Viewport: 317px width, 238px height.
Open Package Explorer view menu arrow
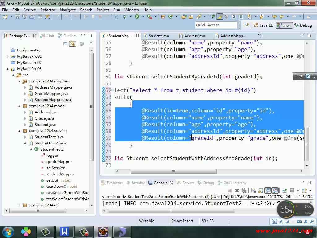click(x=91, y=42)
